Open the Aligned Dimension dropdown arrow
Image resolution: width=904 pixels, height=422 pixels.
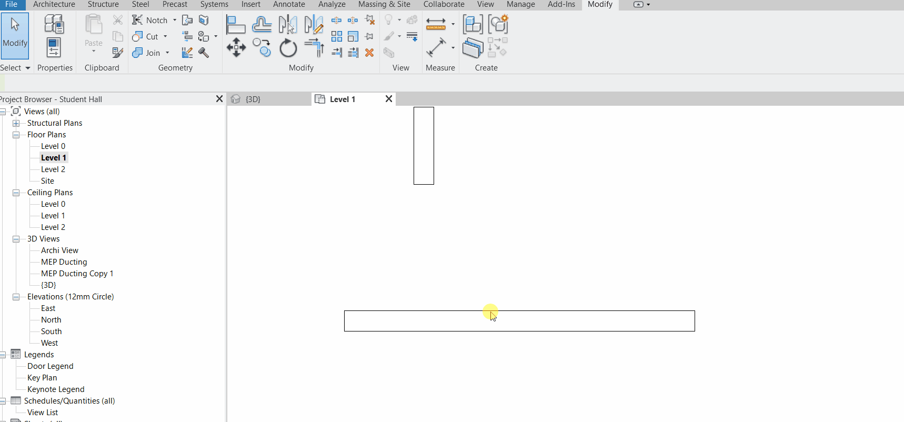pyautogui.click(x=453, y=24)
